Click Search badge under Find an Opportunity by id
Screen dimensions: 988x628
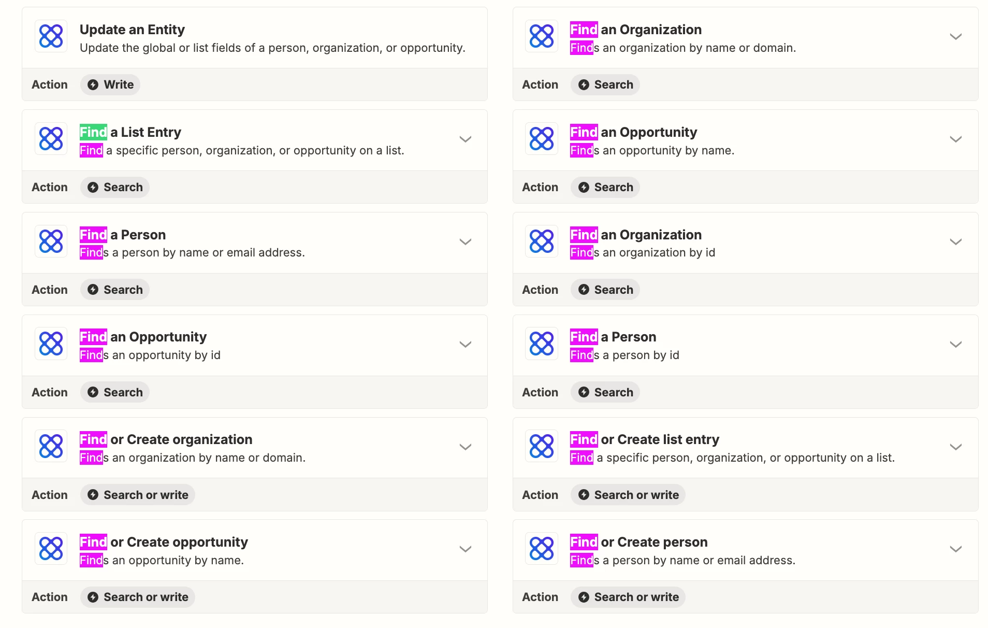115,392
